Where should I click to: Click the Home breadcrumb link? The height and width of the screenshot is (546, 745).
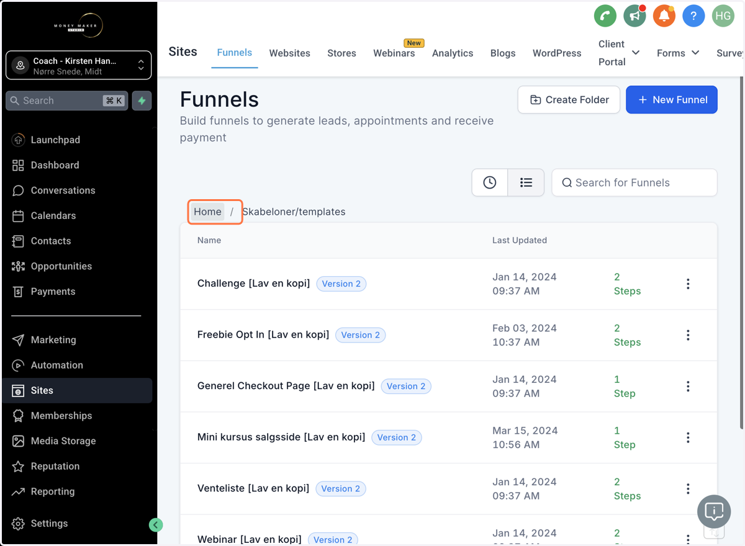[x=207, y=212]
